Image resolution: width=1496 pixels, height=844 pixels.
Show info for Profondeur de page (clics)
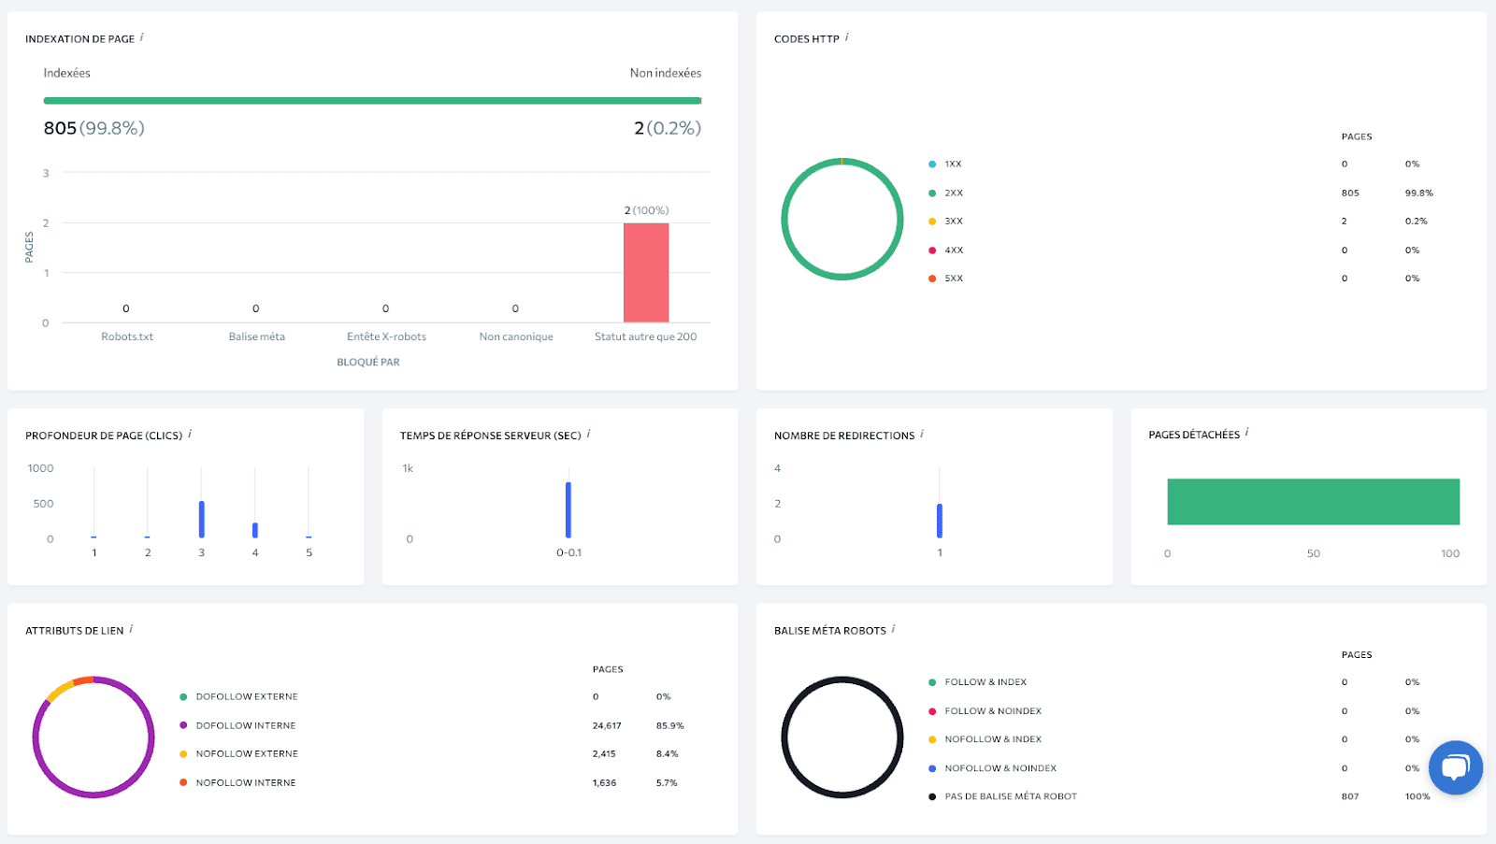pos(190,434)
